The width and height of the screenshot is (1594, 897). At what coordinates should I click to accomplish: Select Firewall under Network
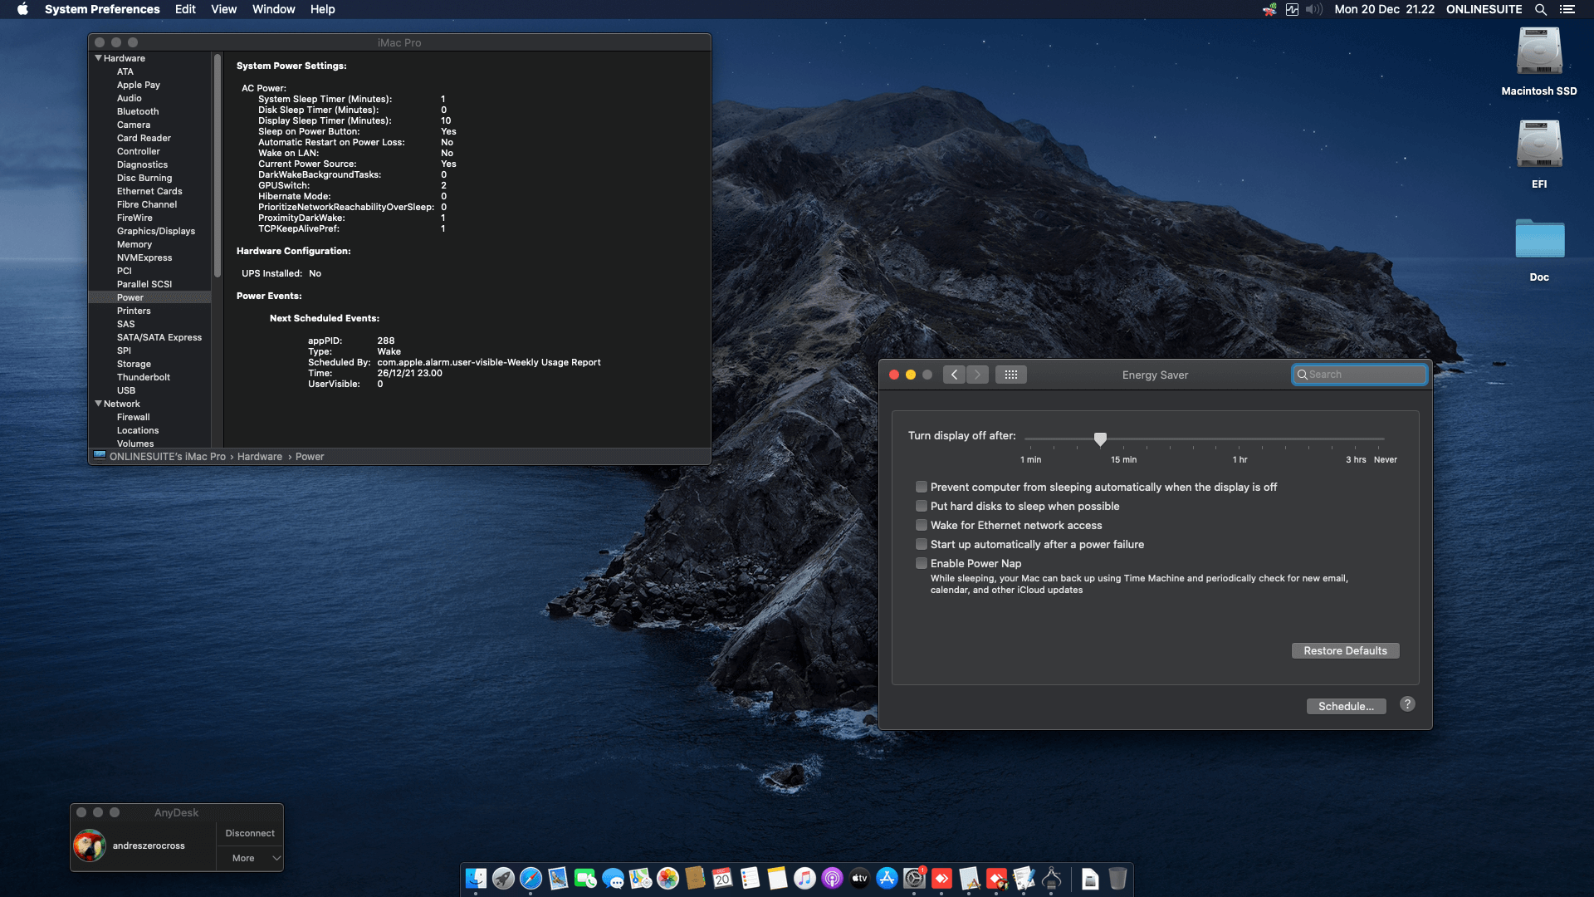pos(134,417)
